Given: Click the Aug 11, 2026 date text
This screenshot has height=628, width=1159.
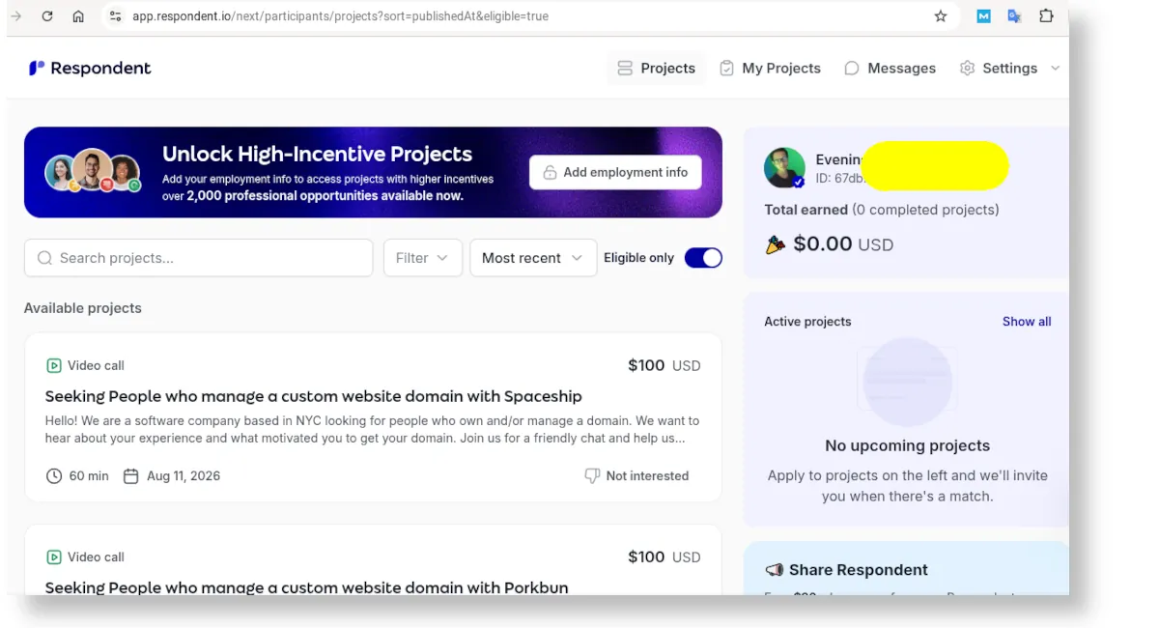Looking at the screenshot, I should point(184,475).
